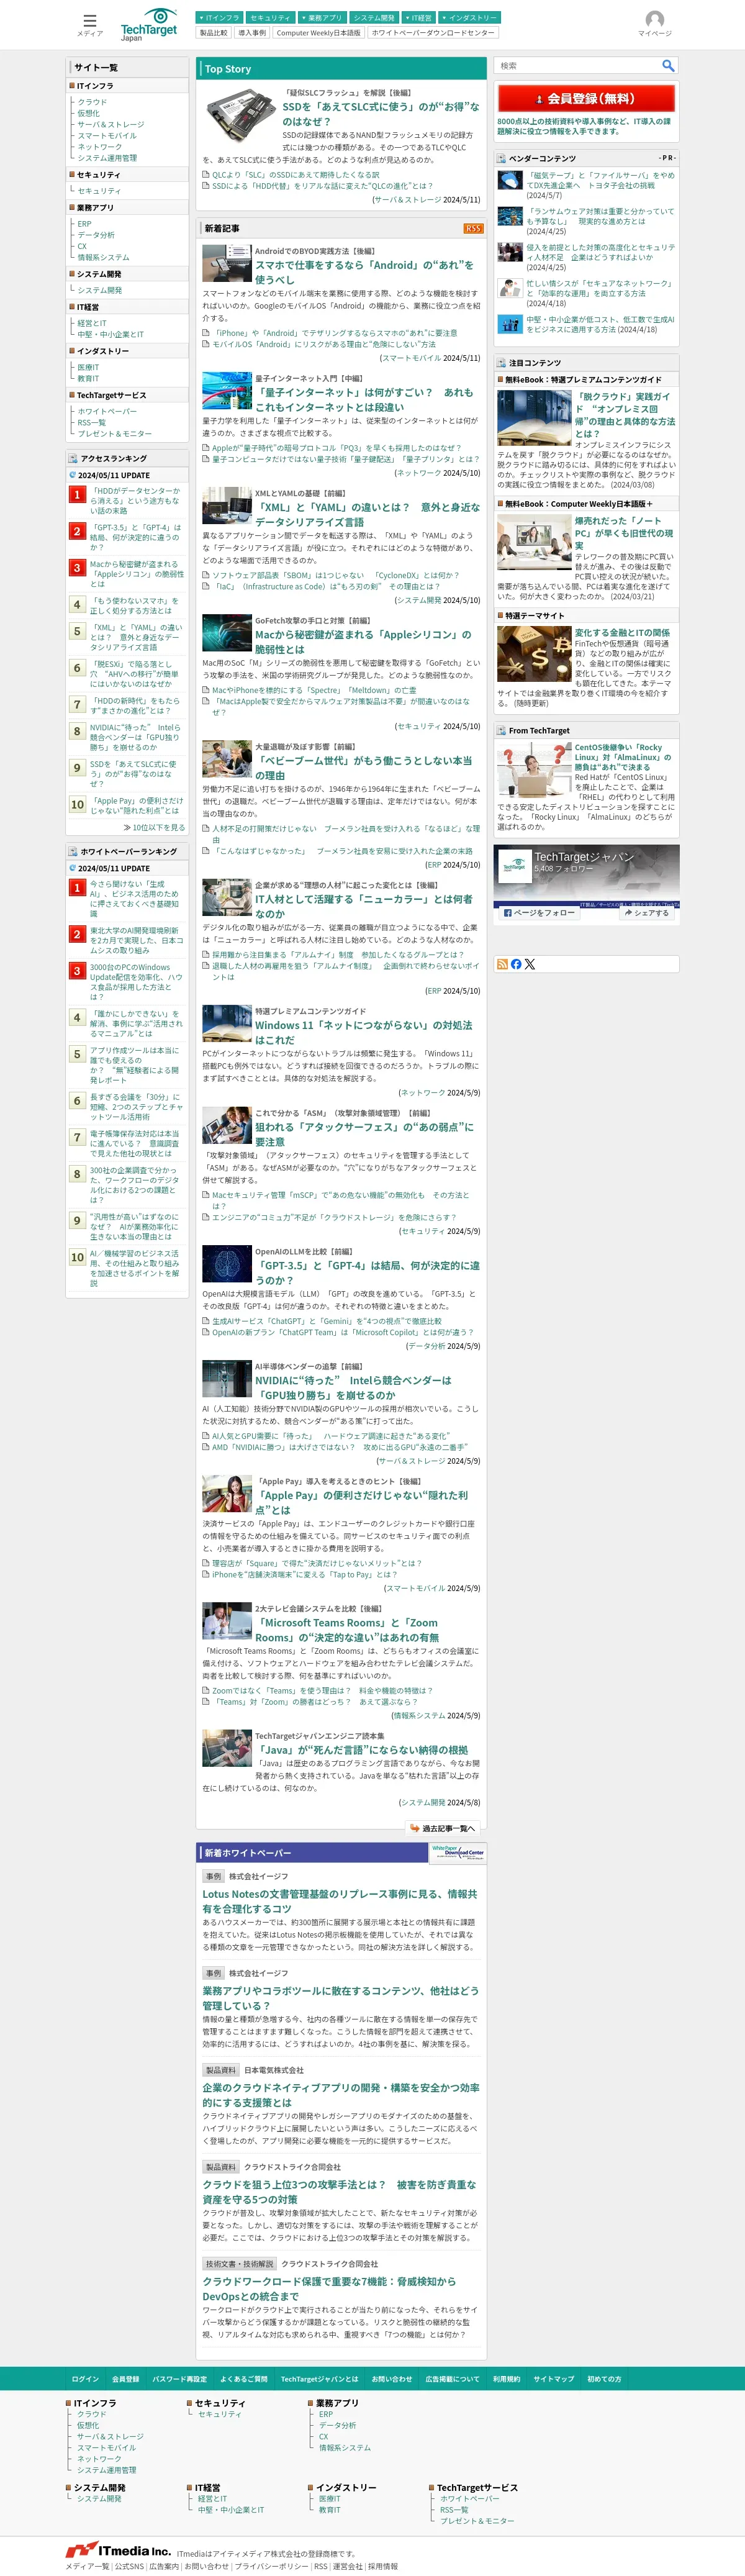Click 仮想化 in サイト一覧 sidebar

[88, 113]
